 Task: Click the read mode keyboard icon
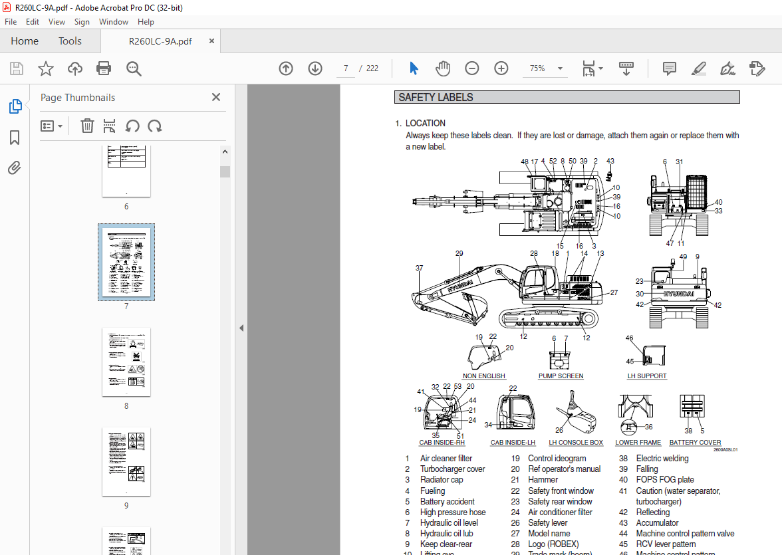[626, 68]
